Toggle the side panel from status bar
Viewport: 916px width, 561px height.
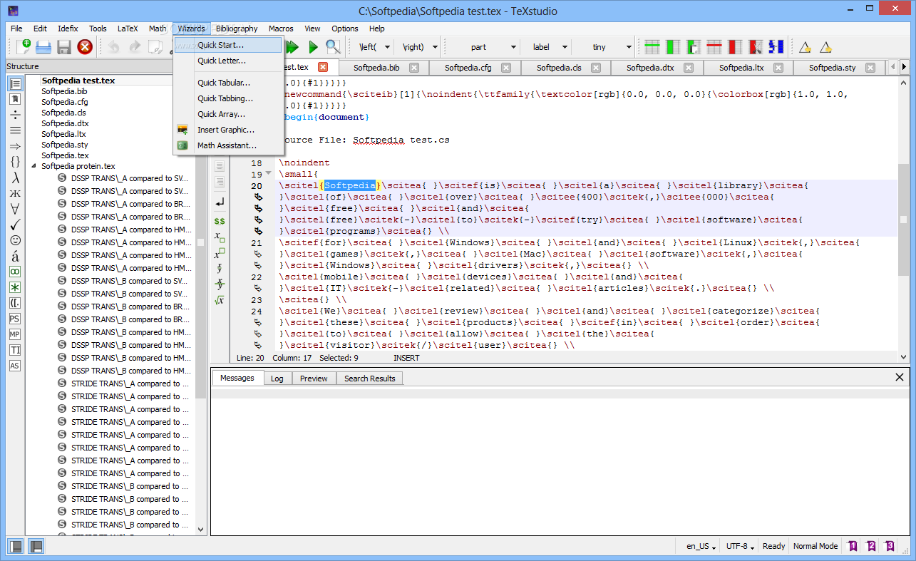coord(15,546)
